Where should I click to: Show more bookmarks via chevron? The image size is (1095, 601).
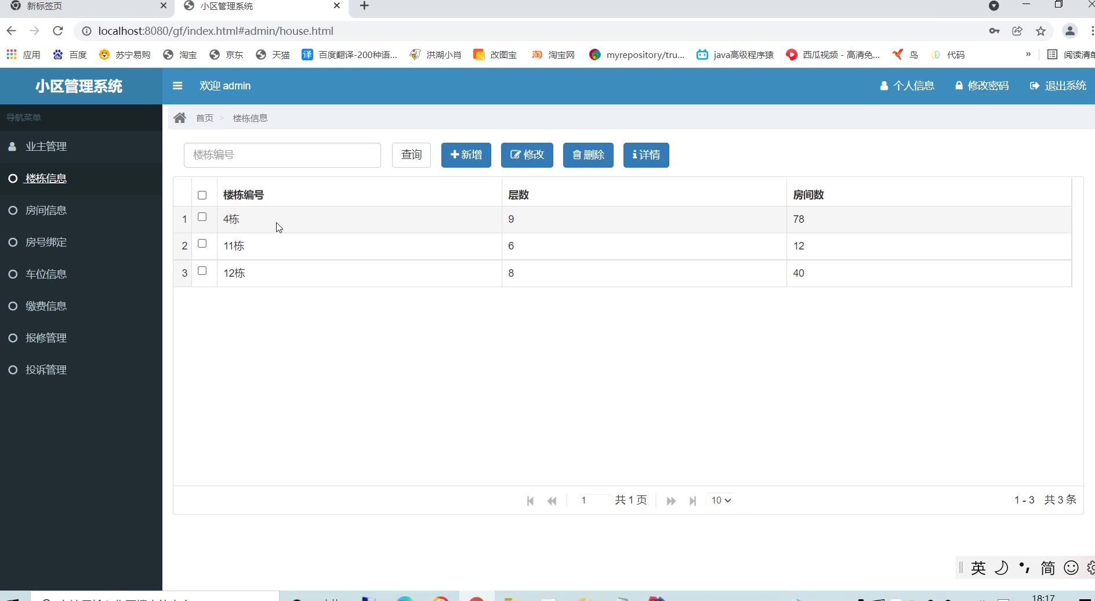click(x=1028, y=54)
